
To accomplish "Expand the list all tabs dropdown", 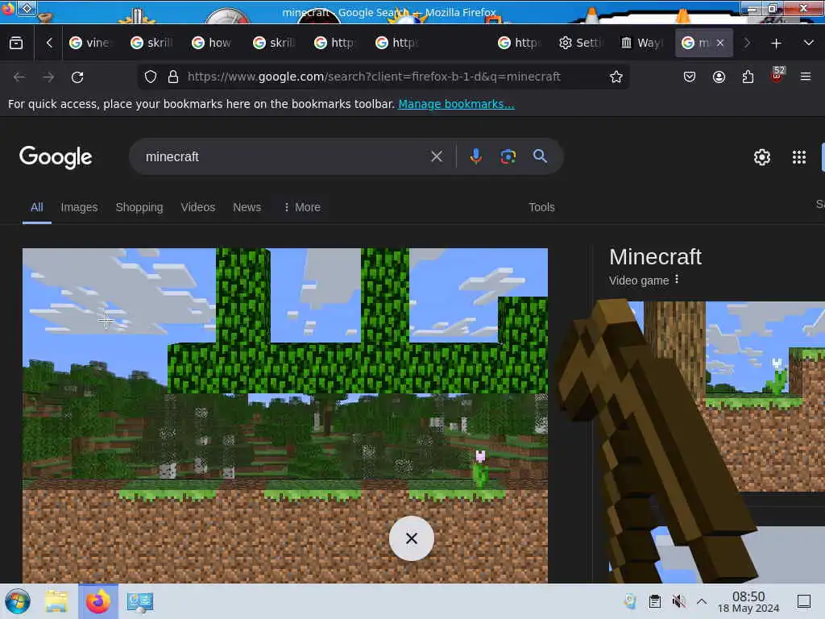I will point(809,44).
